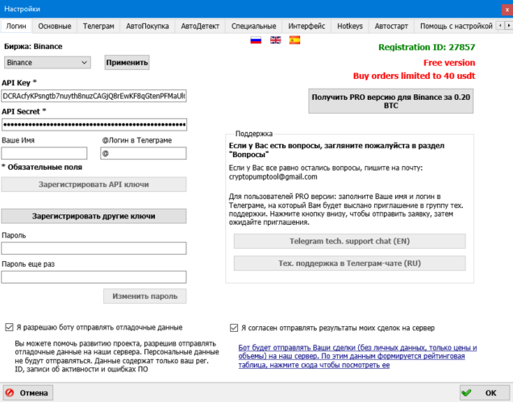Click the Пароль field
The width and height of the screenshot is (513, 402).
click(x=94, y=248)
